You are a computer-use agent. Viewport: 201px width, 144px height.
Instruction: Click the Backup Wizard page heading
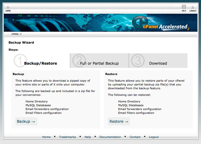click(x=21, y=43)
